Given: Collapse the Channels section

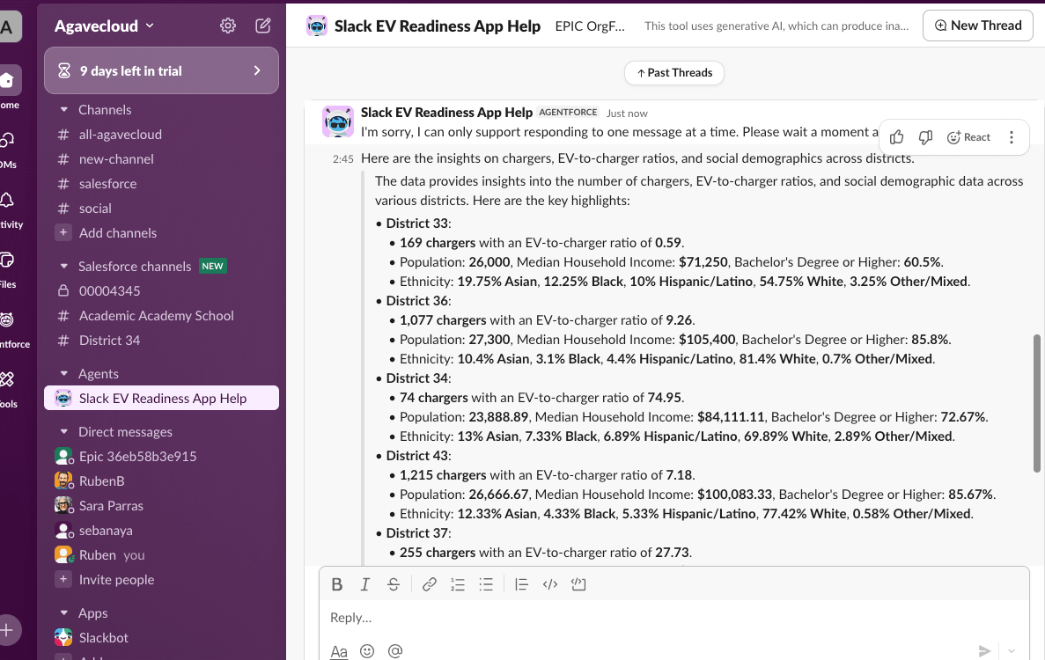Looking at the screenshot, I should click(64, 110).
